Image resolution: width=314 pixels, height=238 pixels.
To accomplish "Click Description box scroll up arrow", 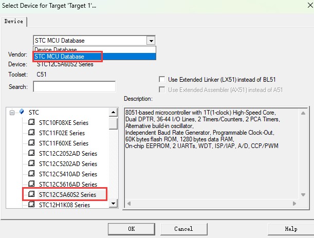I will [x=303, y=113].
